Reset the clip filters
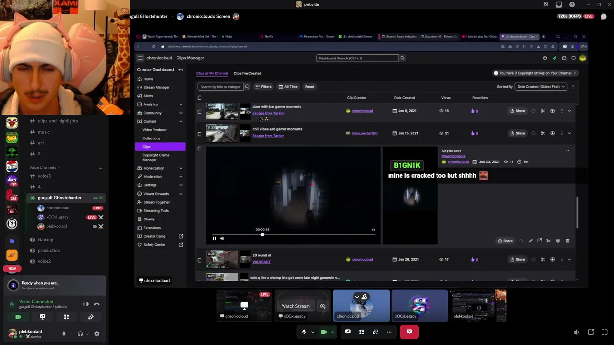Screen dimensions: 614x345 (x=309, y=87)
